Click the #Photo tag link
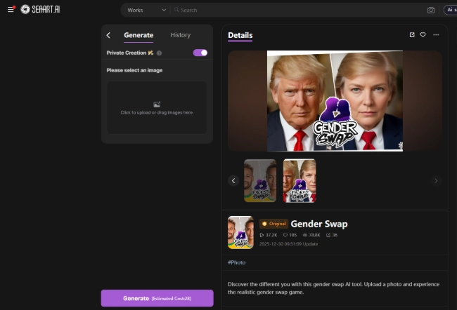The height and width of the screenshot is (310, 457). click(237, 262)
